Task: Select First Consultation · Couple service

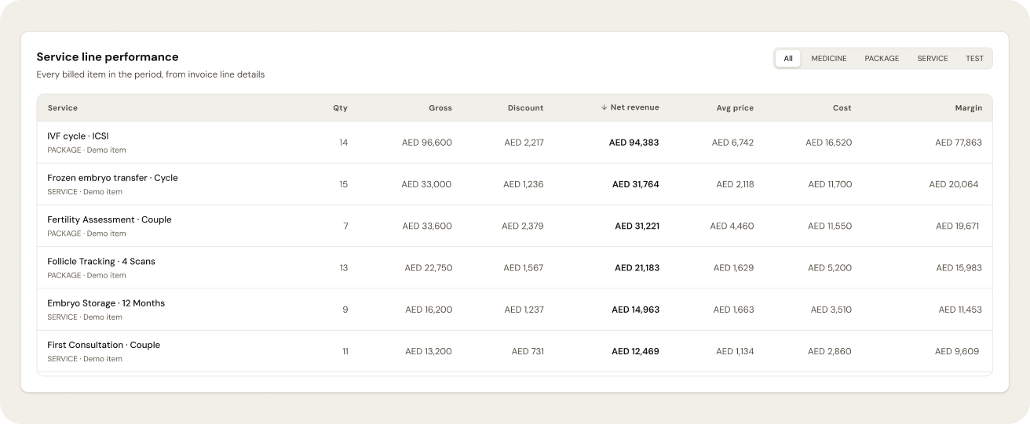Action: (x=104, y=345)
